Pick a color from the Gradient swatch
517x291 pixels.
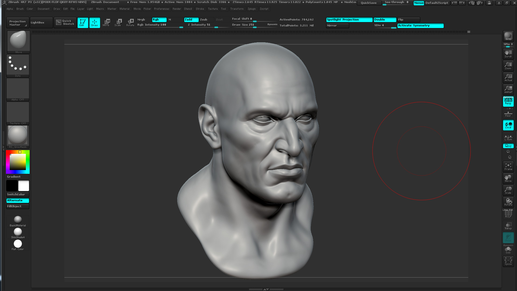point(18,162)
